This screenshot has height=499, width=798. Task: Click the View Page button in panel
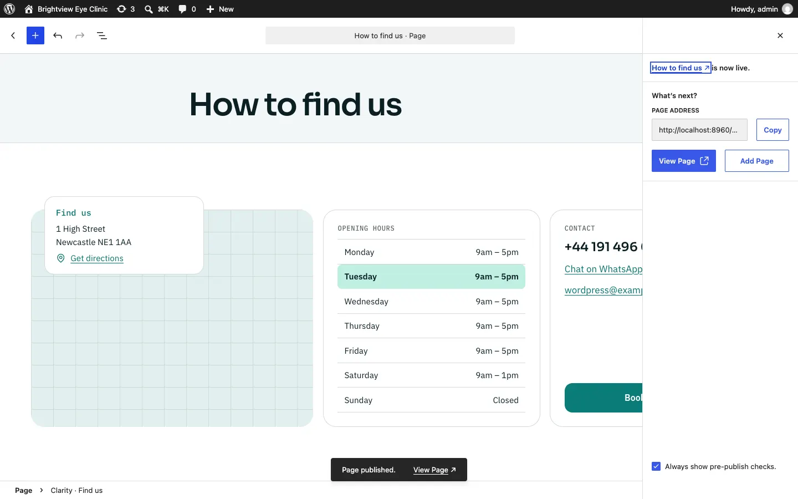point(684,161)
